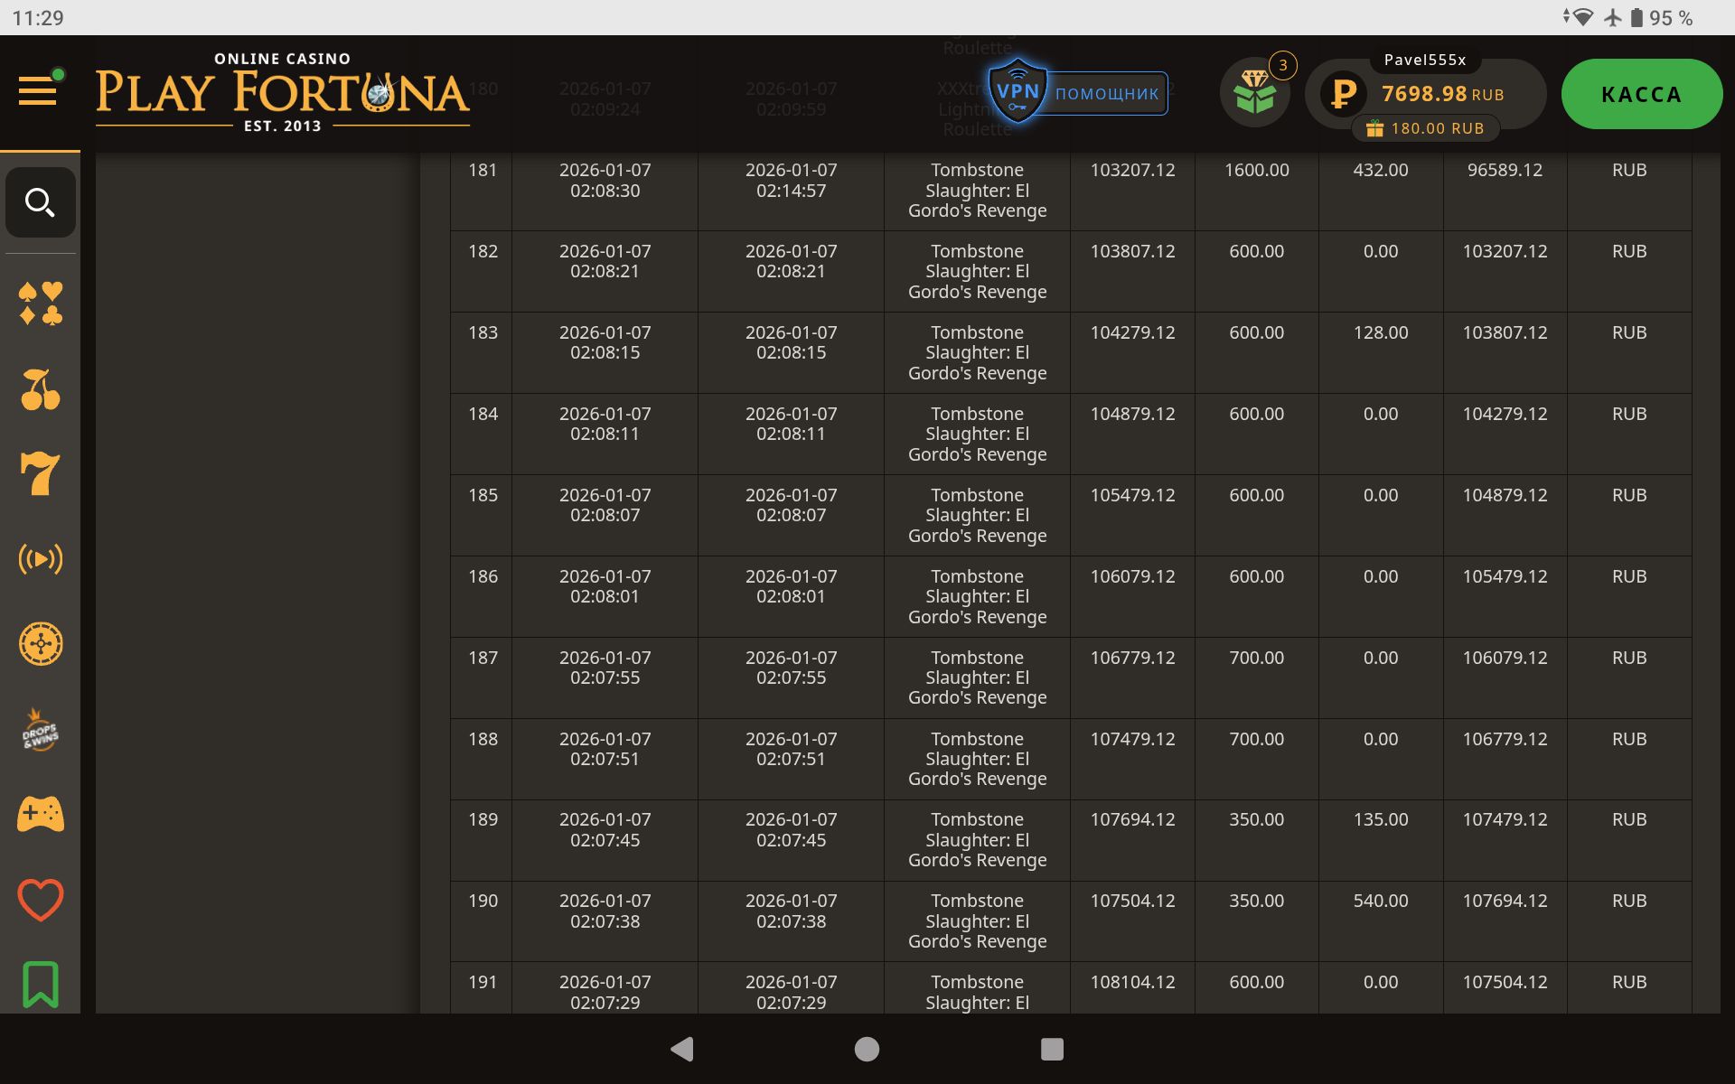This screenshot has width=1735, height=1084.
Task: Open the green bookmark icon
Action: coord(40,984)
